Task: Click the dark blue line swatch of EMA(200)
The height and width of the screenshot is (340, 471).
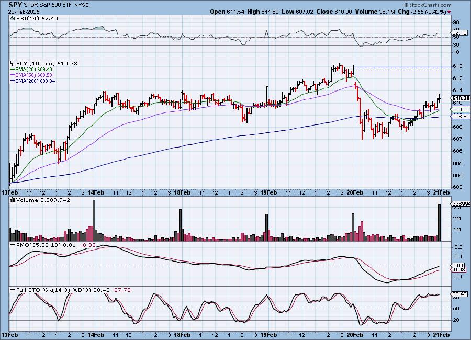Action: 13,81
